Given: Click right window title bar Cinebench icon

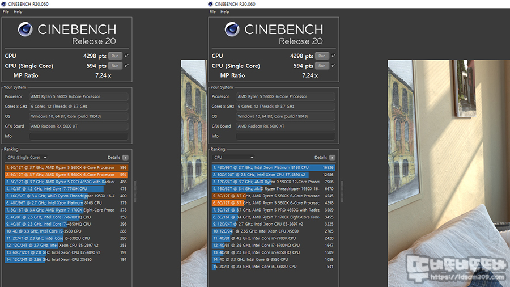Looking at the screenshot, I should (x=210, y=4).
